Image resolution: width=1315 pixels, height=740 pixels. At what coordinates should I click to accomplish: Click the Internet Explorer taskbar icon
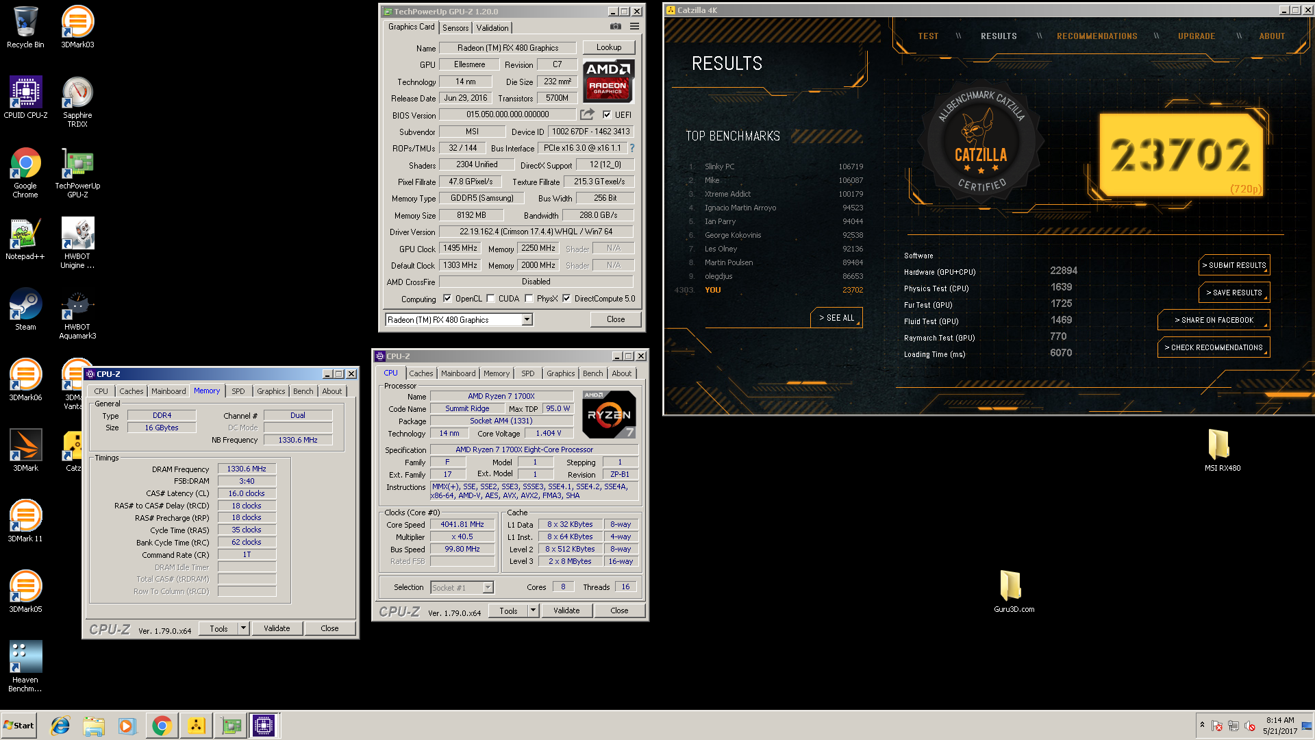point(60,726)
